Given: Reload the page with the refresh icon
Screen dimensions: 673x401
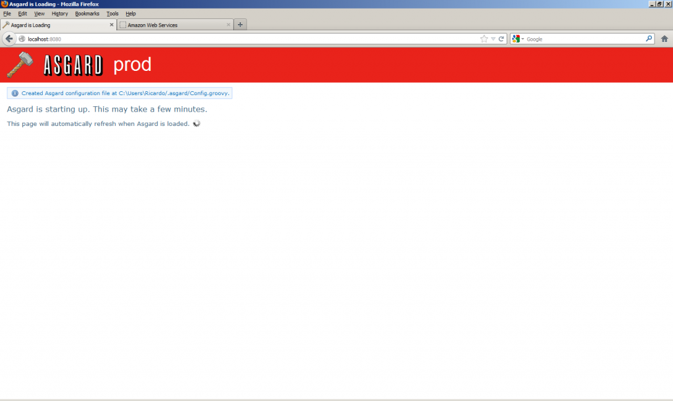Looking at the screenshot, I should [501, 39].
